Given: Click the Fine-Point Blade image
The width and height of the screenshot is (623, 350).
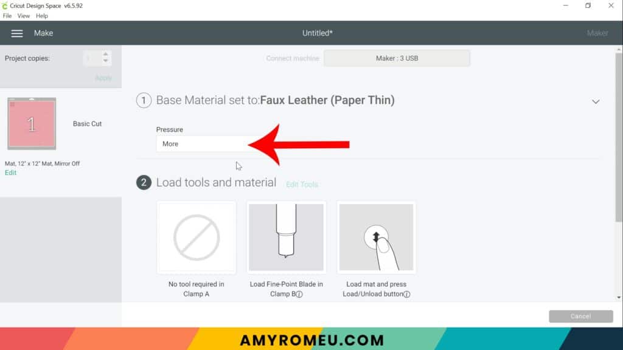Looking at the screenshot, I should (x=286, y=238).
